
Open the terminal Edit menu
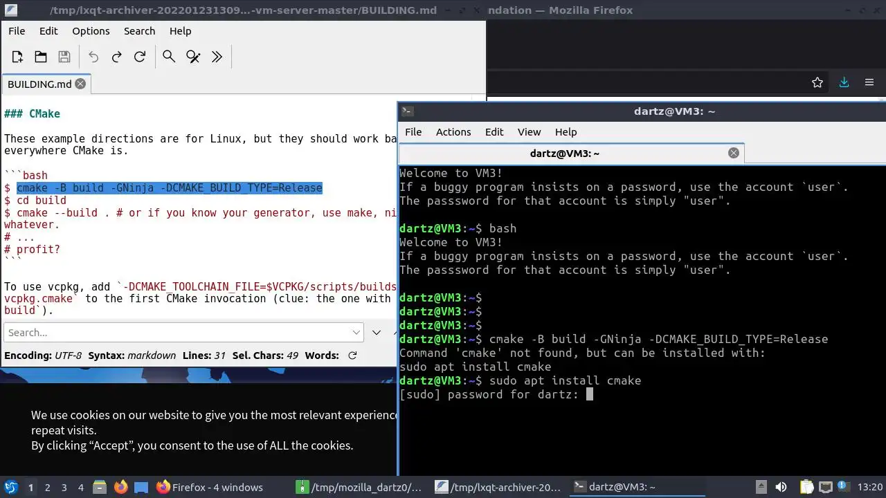point(494,132)
